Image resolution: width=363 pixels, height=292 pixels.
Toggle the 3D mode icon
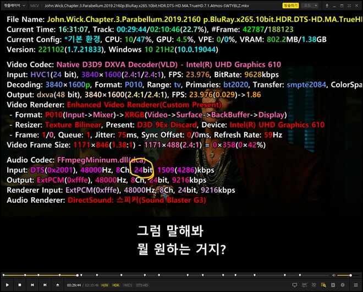313,285
